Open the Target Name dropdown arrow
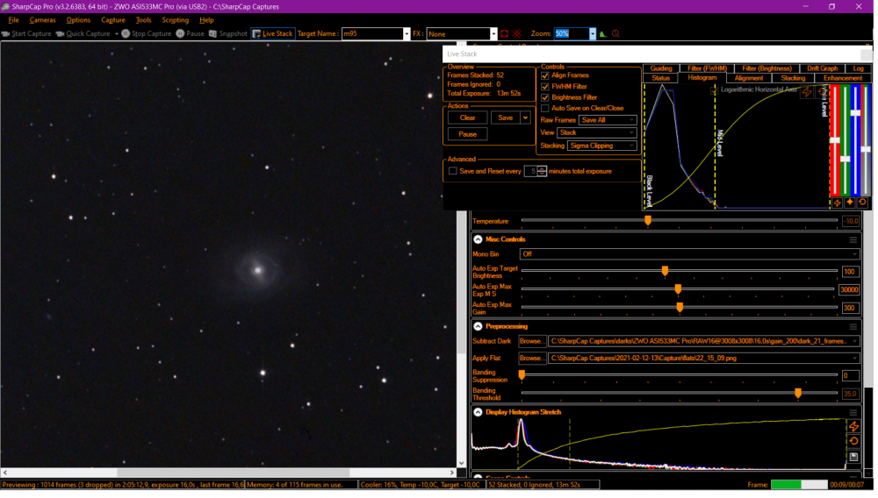878x498 pixels. click(407, 33)
